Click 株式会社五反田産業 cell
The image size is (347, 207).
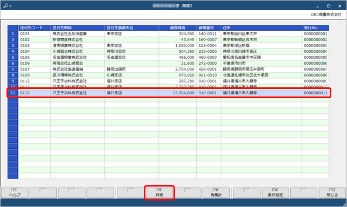coord(77,34)
